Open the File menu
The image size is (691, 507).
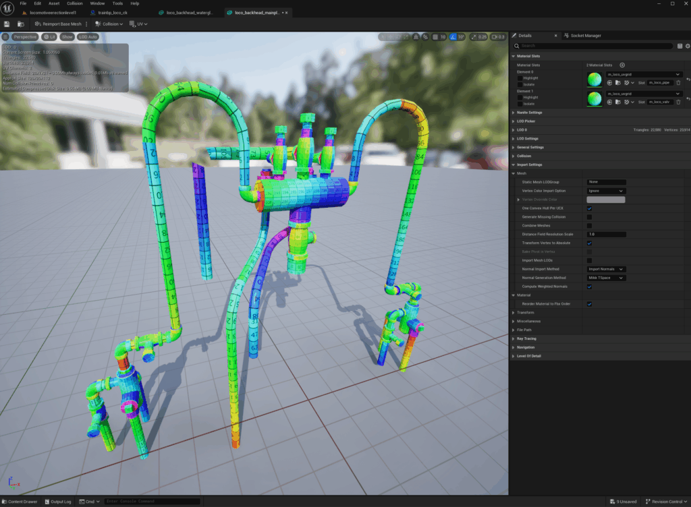coord(23,3)
